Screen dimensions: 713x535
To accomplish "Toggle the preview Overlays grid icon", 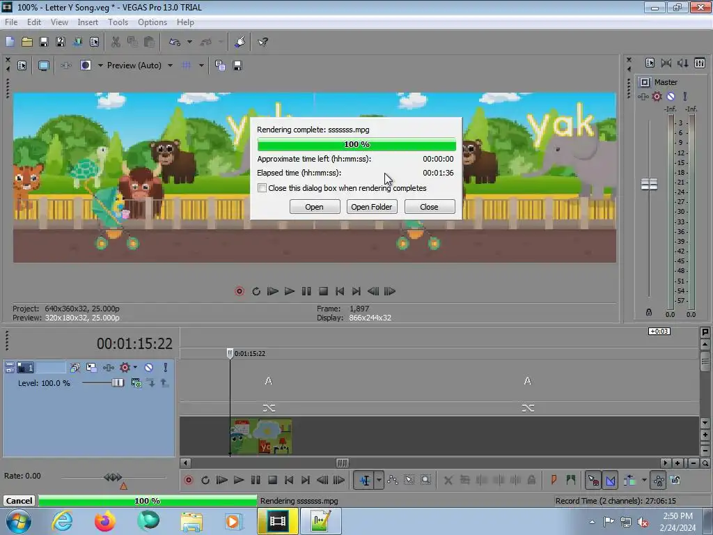I will (187, 65).
